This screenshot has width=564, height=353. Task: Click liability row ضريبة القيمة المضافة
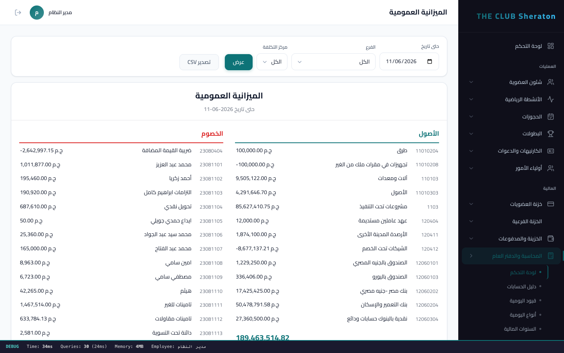121,151
